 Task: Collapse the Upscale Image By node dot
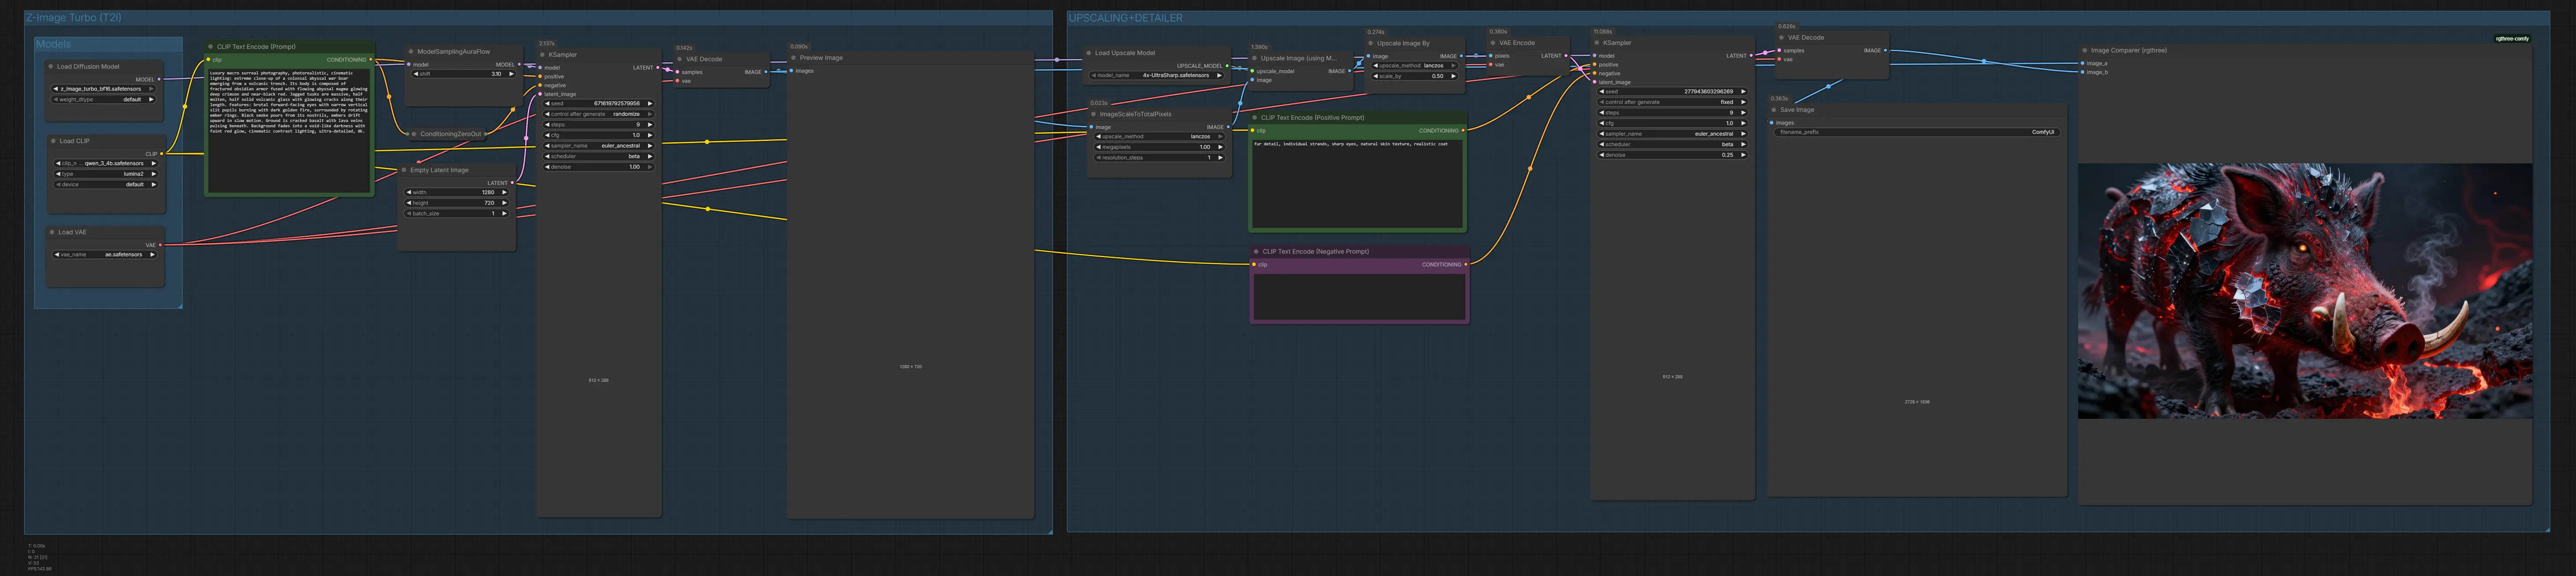tap(1370, 44)
